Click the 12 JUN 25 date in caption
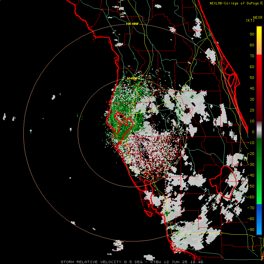Screen dimensions: 264x264 point(175,262)
